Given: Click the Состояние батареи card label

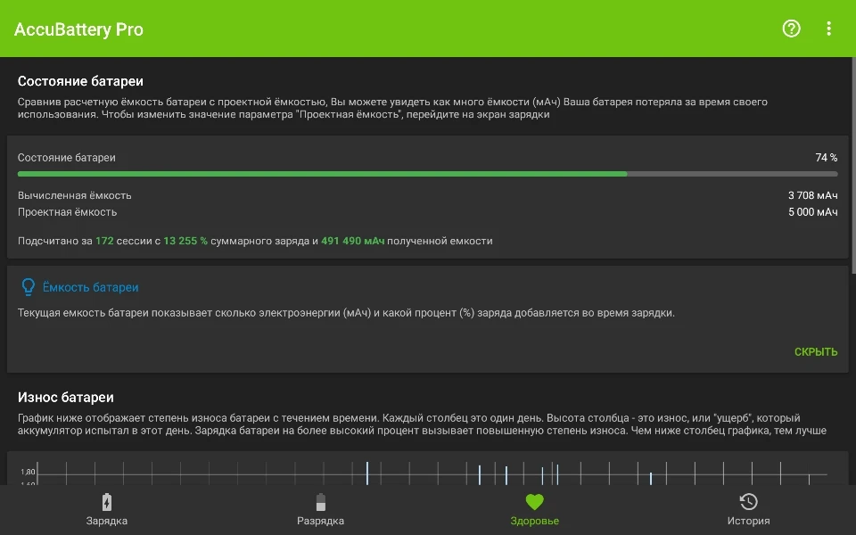Looking at the screenshot, I should (67, 157).
